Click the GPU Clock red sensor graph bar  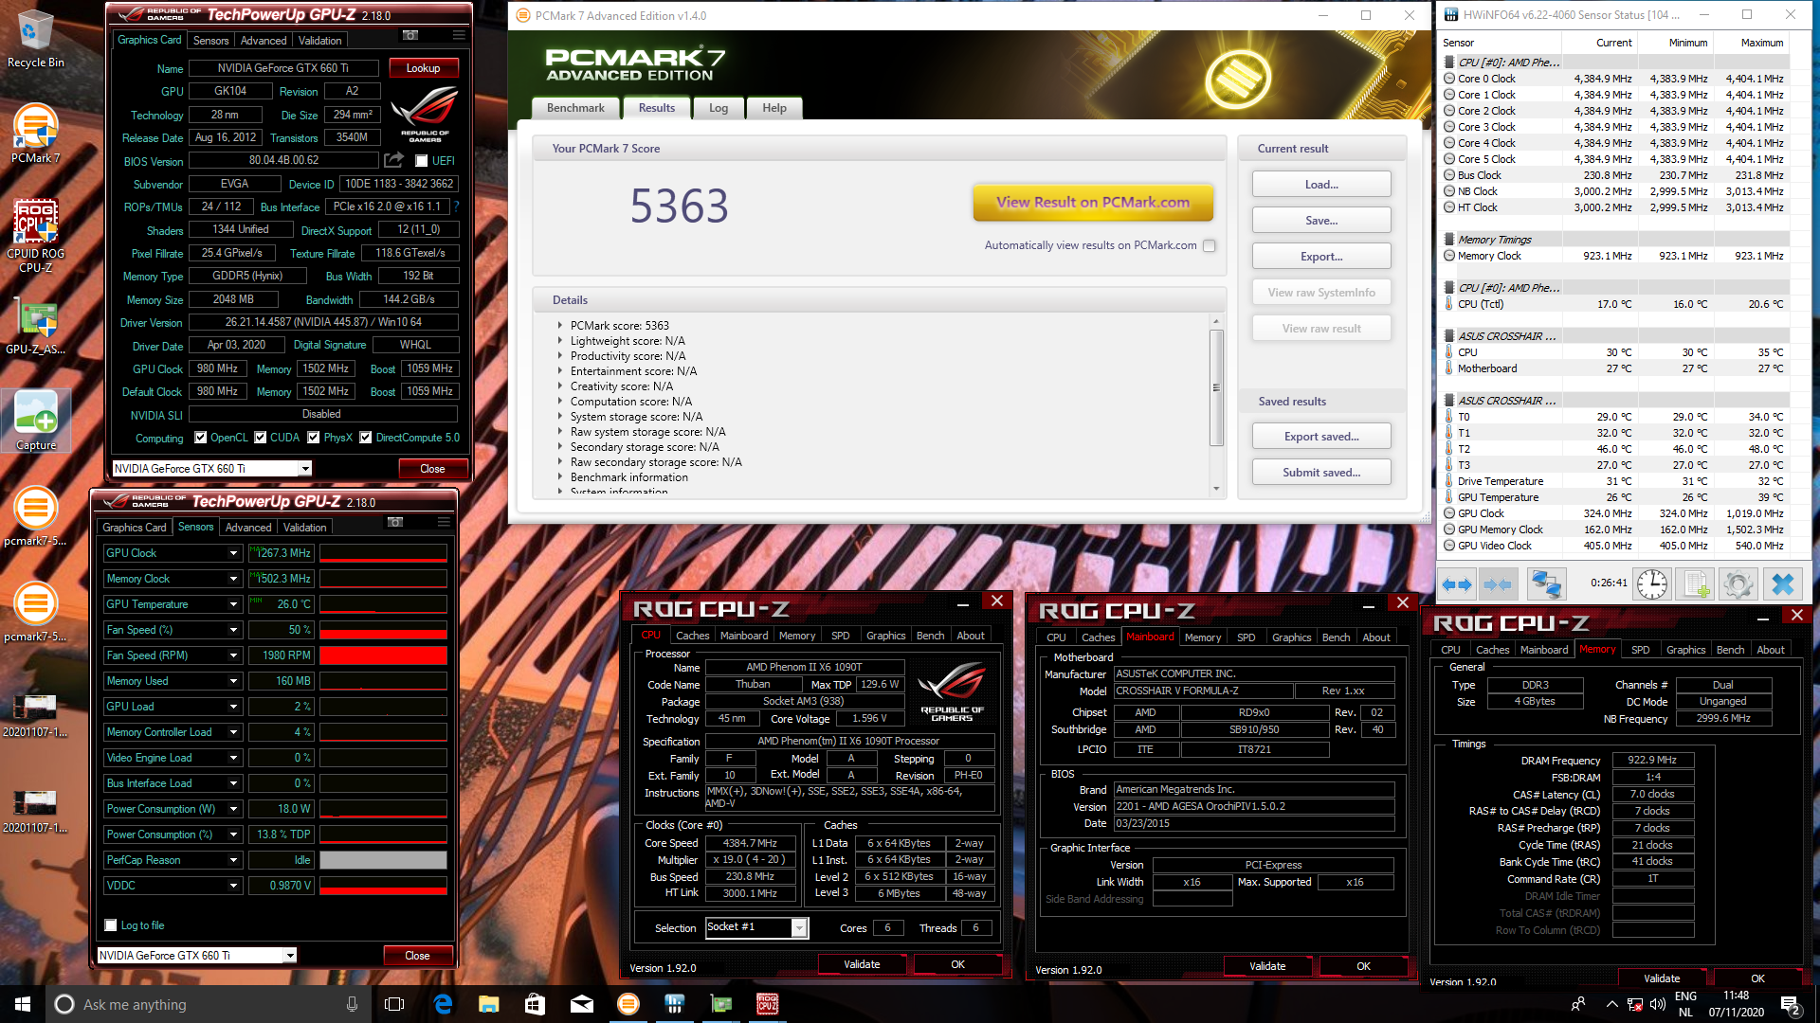click(x=383, y=553)
